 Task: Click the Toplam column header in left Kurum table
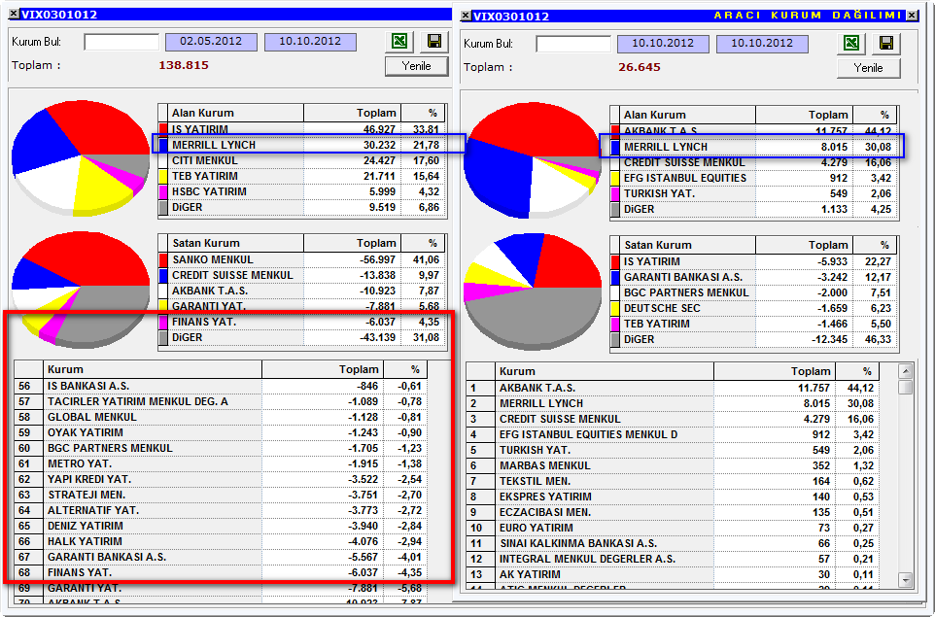322,369
